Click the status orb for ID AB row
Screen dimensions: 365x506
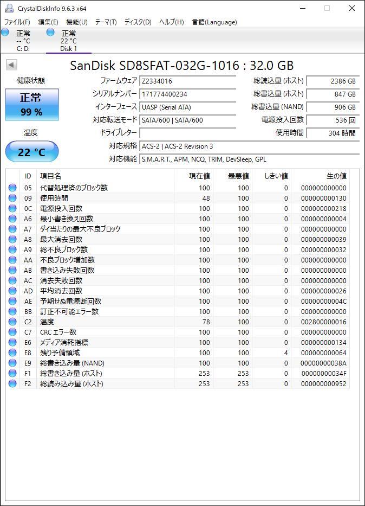click(12, 270)
